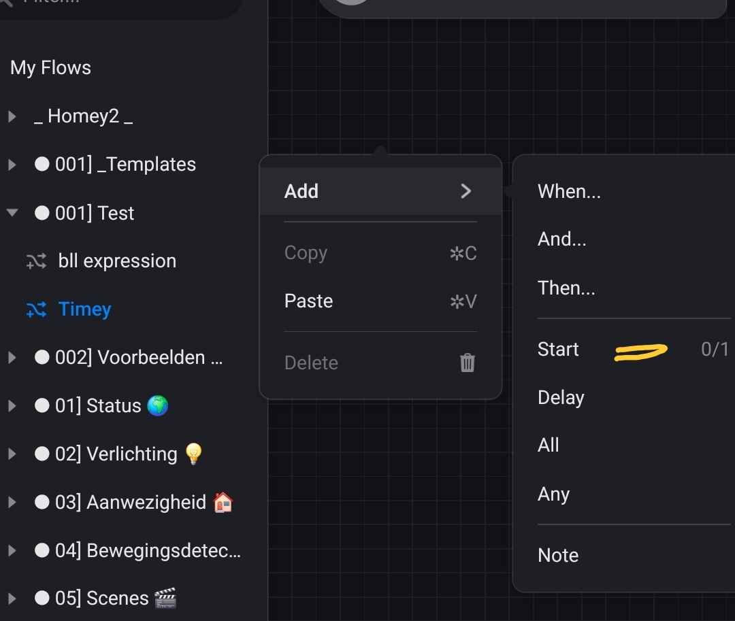735x621 pixels.
Task: Click the white dot before 05] Scenes
Action: coord(42,598)
